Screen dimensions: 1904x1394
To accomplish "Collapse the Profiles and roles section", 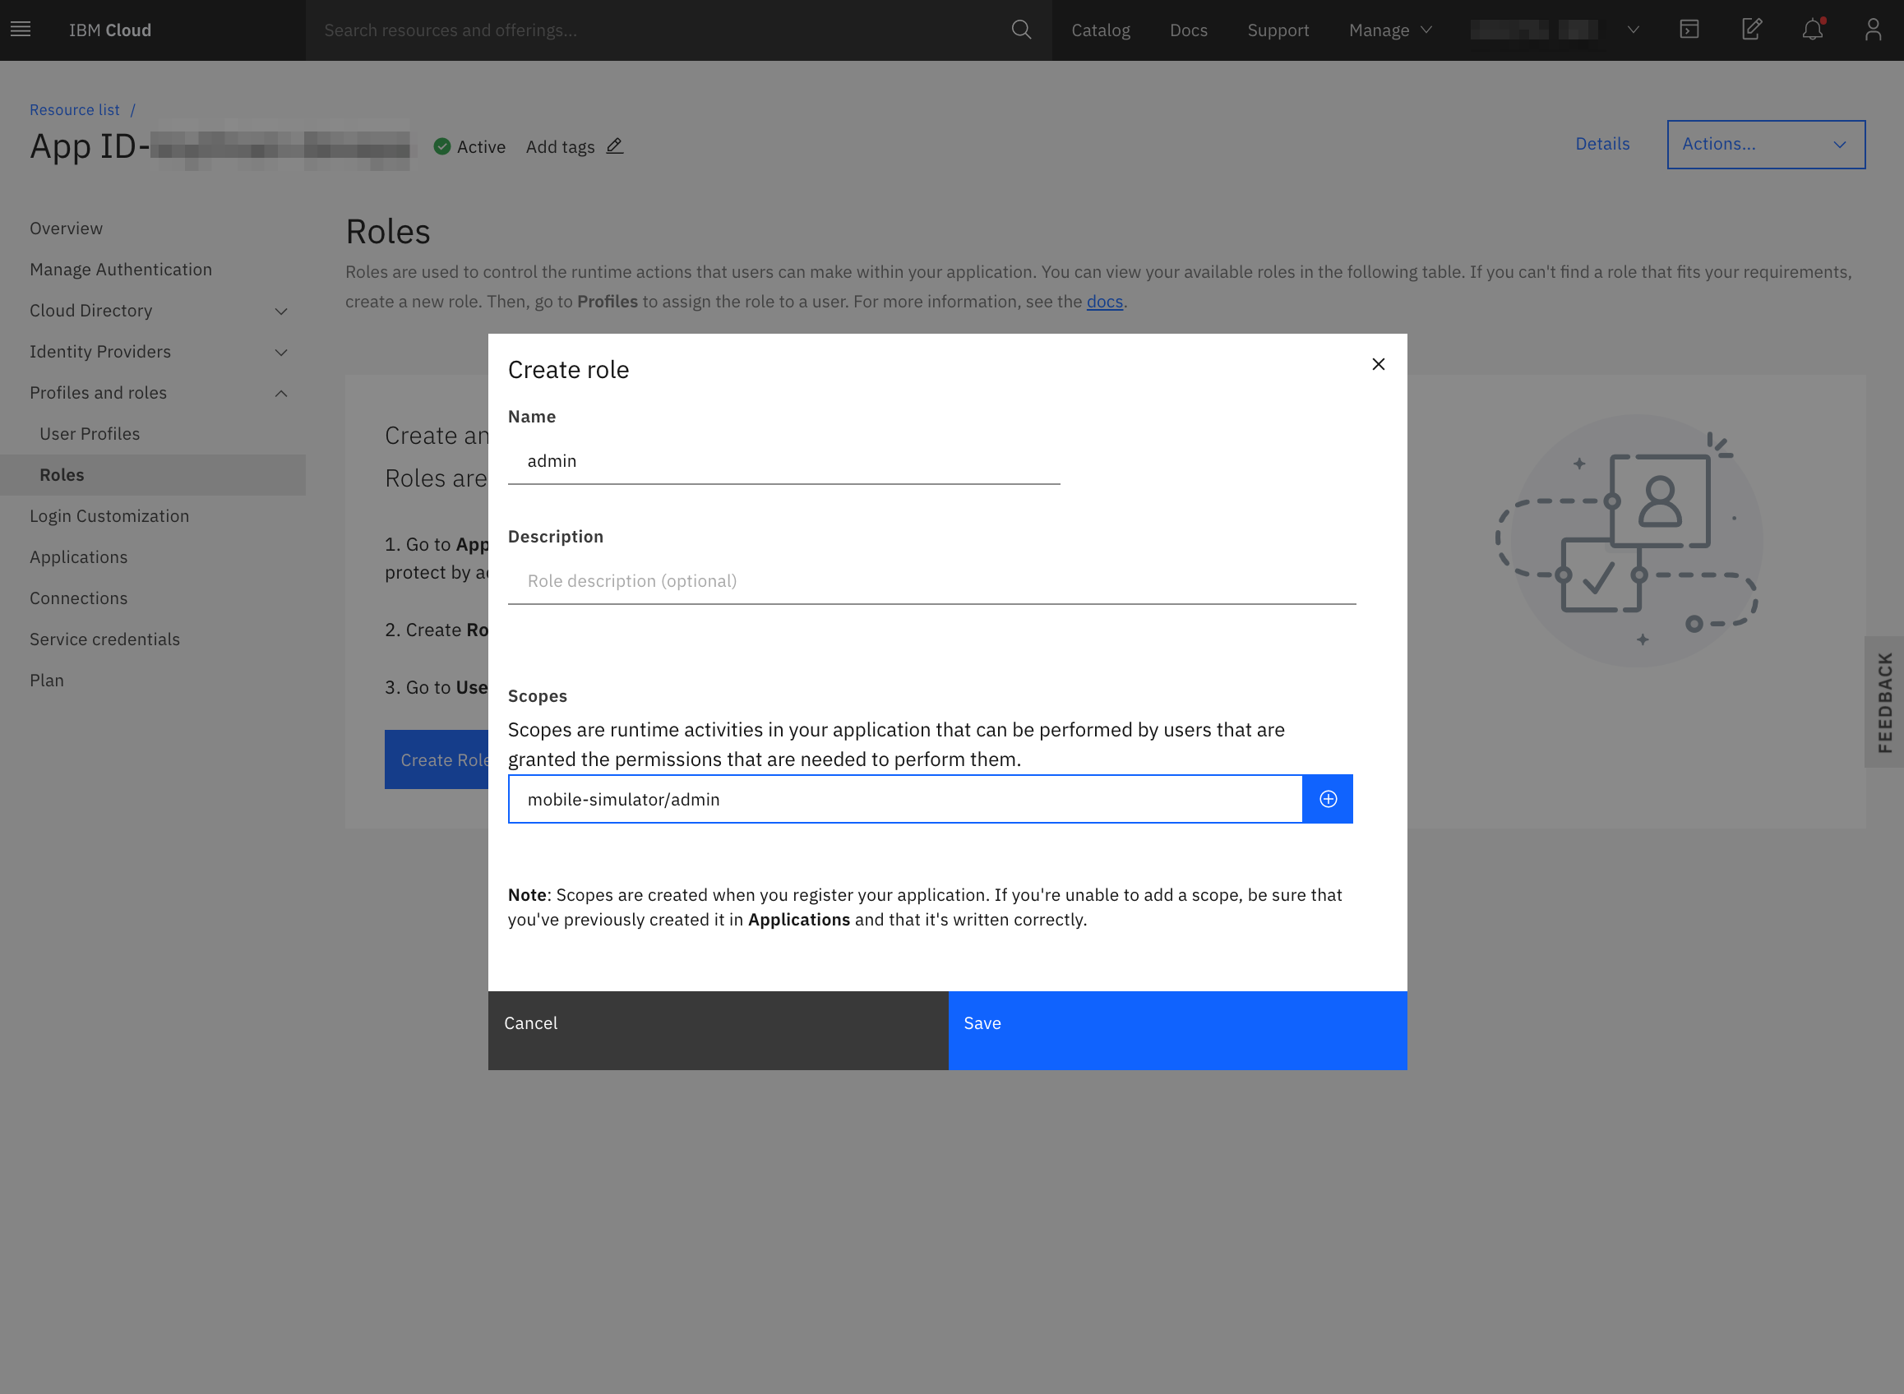I will click(281, 392).
